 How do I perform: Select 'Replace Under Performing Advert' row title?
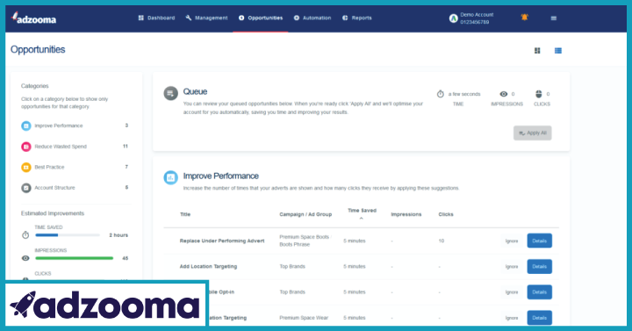pos(222,241)
